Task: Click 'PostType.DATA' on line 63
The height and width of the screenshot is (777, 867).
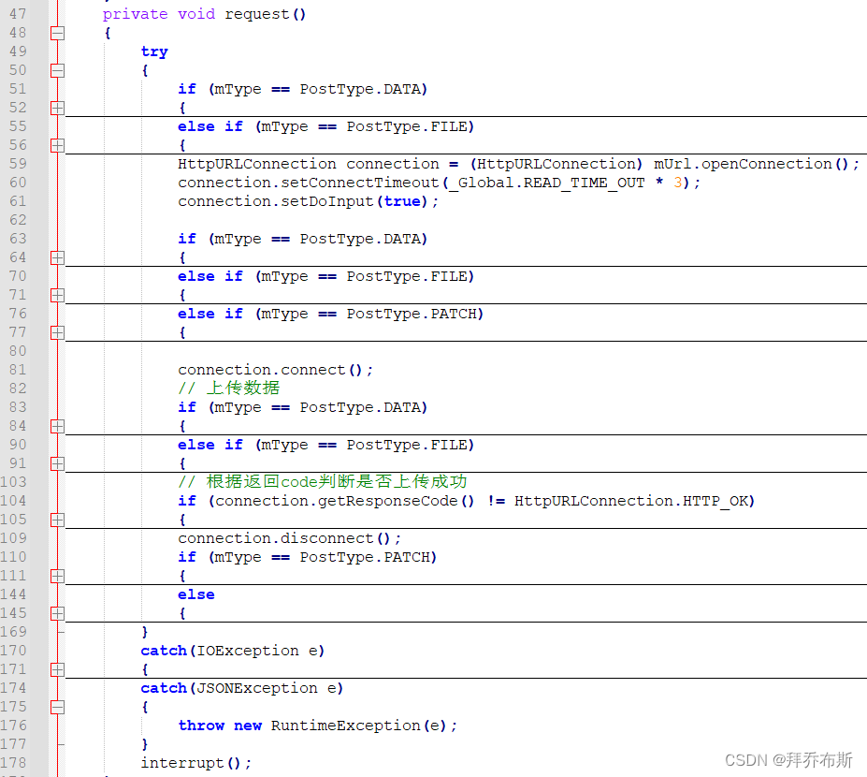Action: [x=360, y=239]
